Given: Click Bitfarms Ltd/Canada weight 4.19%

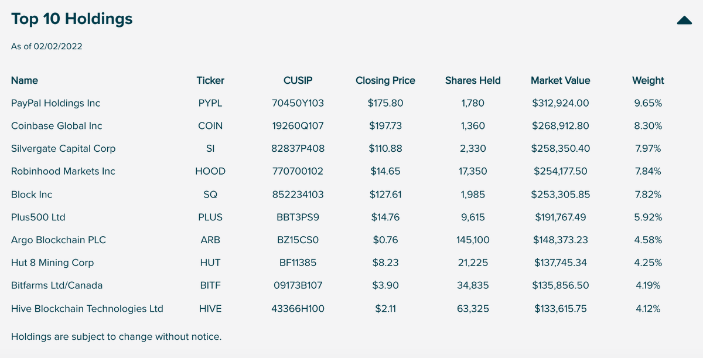Looking at the screenshot, I should tap(648, 286).
